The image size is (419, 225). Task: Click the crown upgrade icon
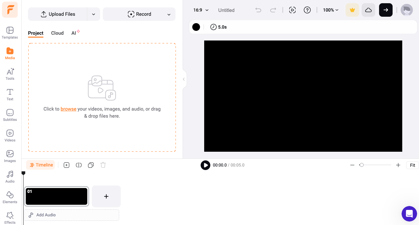[352, 10]
